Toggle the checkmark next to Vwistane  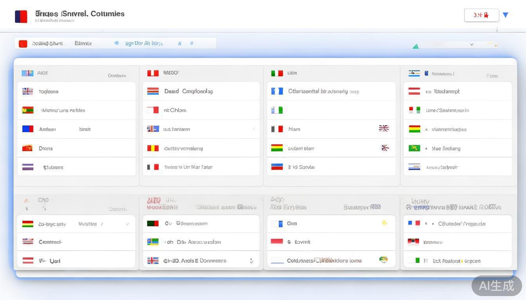coord(102,224)
